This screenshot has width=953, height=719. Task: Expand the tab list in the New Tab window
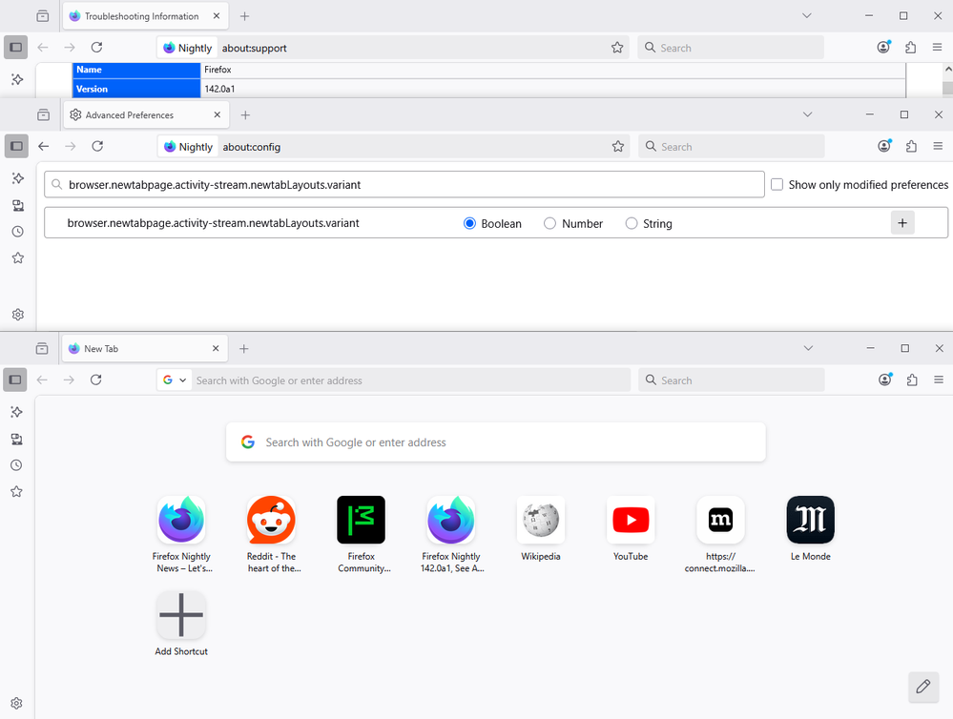(808, 348)
